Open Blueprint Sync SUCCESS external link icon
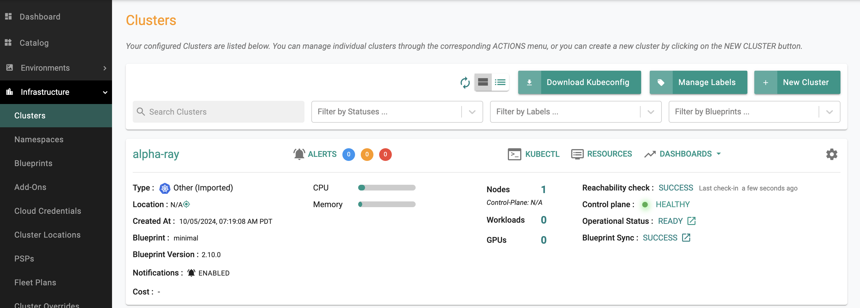Image resolution: width=860 pixels, height=308 pixels. pos(686,238)
